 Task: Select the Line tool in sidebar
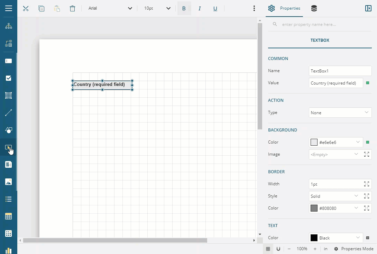click(x=9, y=113)
